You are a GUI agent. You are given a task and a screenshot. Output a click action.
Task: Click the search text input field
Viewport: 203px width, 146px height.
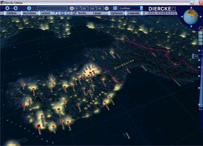[x=52, y=8]
